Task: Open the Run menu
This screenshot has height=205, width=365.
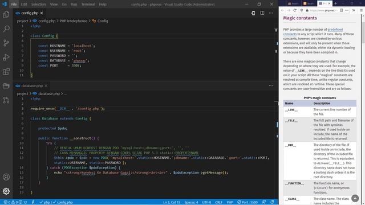Action: [74, 4]
